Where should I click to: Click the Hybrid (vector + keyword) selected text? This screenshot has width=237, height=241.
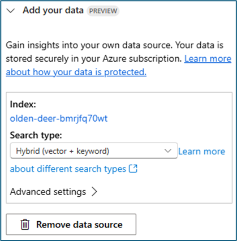coord(63,151)
